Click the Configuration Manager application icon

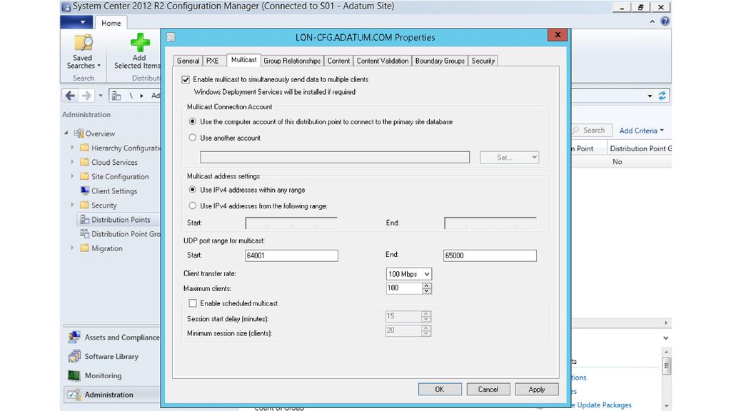[66, 6]
